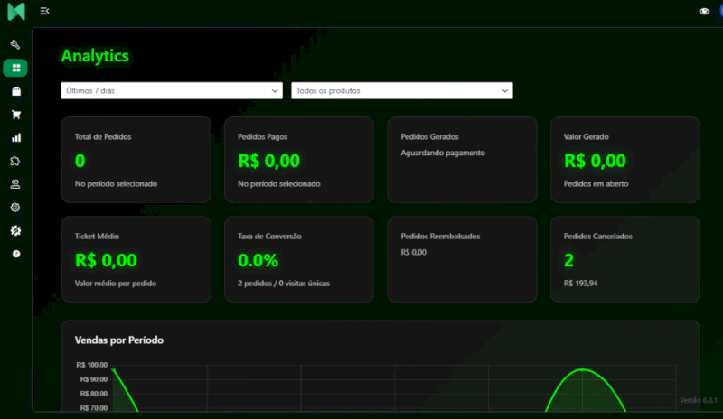Collapse the sidebar with the menu toggle
The height and width of the screenshot is (419, 723).
pos(45,11)
